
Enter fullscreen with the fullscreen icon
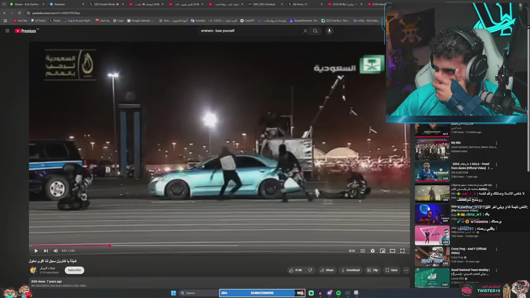tap(402, 251)
